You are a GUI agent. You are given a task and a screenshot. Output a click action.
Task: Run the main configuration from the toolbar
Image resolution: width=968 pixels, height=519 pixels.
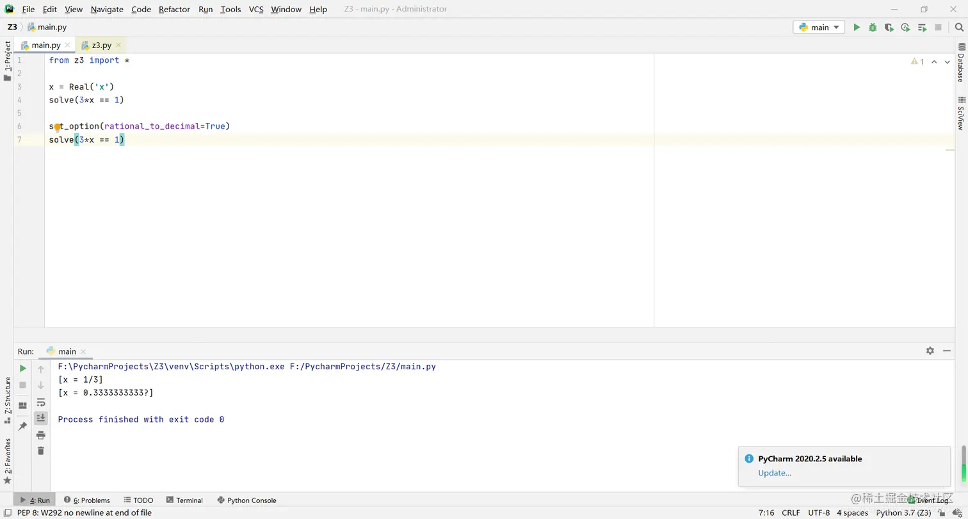click(857, 28)
